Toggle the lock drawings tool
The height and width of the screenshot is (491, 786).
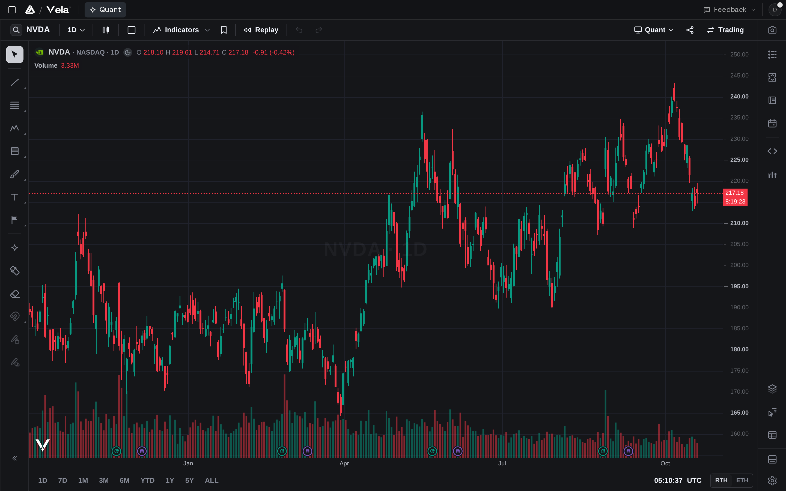click(x=15, y=340)
